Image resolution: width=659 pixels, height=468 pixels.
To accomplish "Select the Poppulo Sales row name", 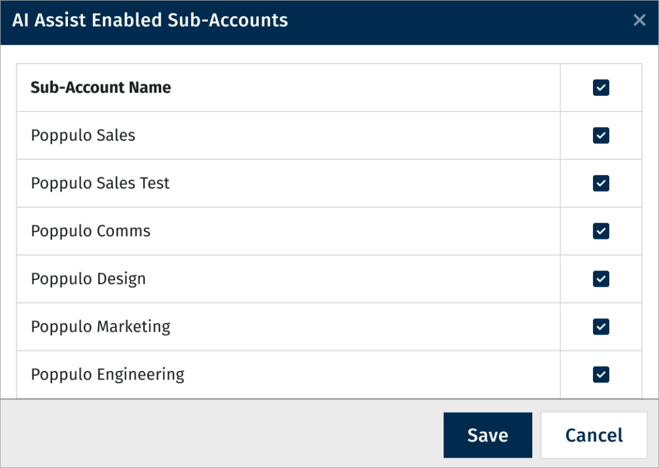I will [83, 135].
